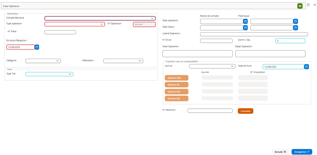Close the Créer Opération dialog

click(314, 5)
